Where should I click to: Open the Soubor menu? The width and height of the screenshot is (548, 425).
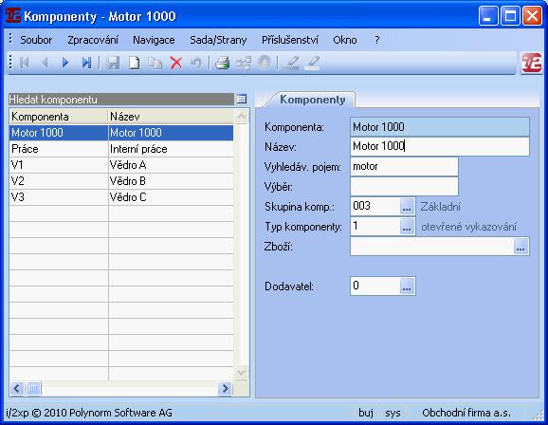click(x=36, y=40)
